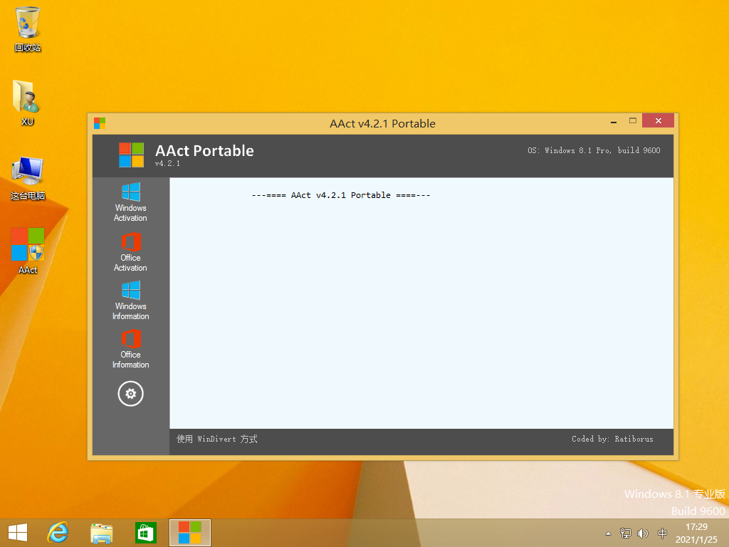The width and height of the screenshot is (729, 547).
Task: Select the AAct desktop shortcut
Action: pos(28,250)
